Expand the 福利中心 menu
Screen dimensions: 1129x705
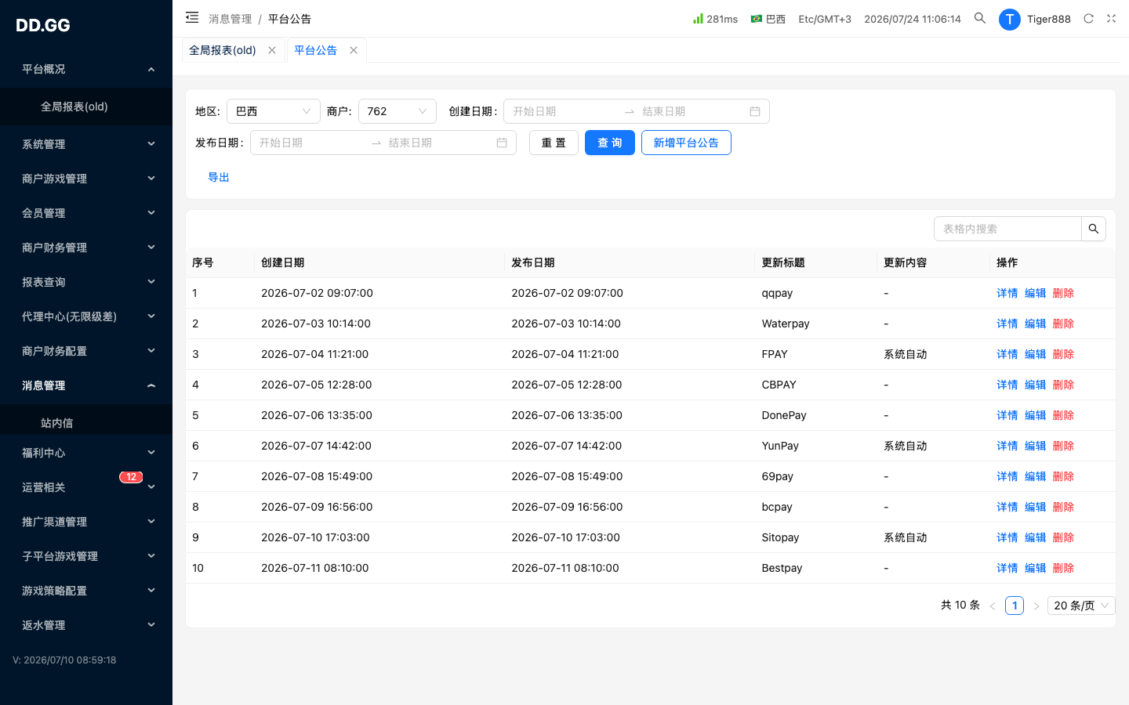86,453
